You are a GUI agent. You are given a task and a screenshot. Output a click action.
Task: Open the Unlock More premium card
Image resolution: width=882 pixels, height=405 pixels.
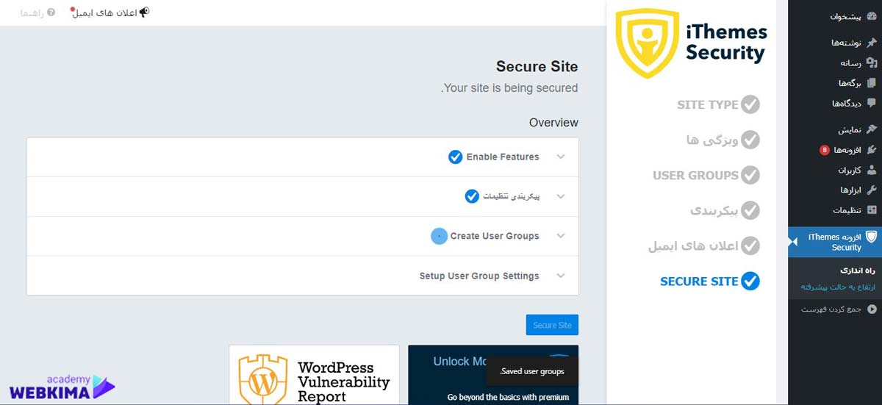tap(493, 375)
